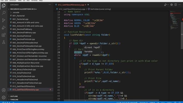This screenshot has height=103, width=183.
Task: Open the Accounts menu icon
Action: pos(4,90)
